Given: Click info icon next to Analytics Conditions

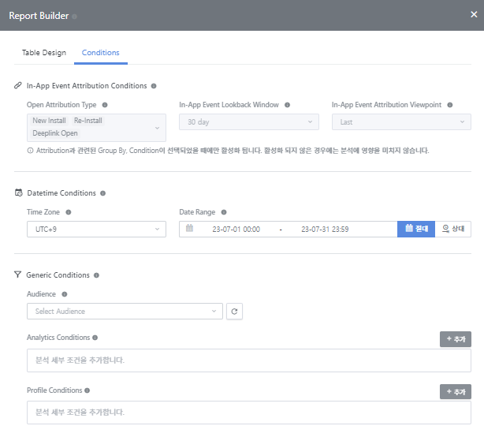Looking at the screenshot, I should (x=95, y=338).
